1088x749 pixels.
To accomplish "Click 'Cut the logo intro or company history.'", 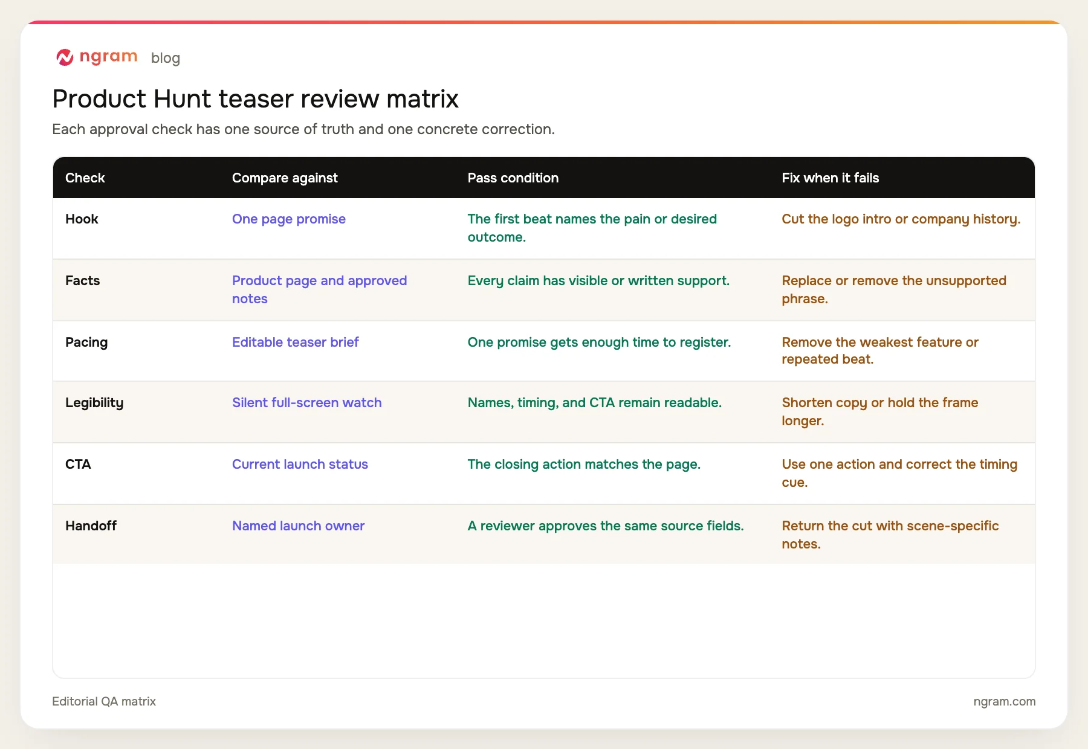I will point(901,219).
